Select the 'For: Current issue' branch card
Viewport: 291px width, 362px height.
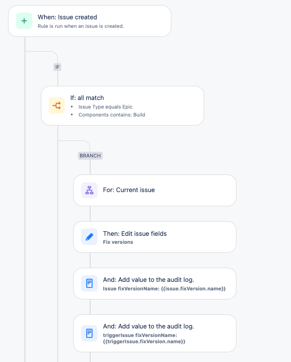[x=155, y=190]
